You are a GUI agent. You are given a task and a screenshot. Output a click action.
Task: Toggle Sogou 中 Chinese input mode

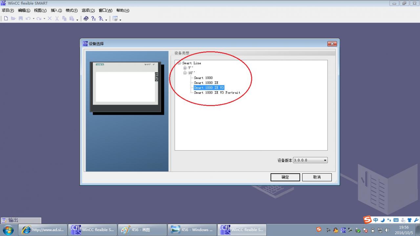click(x=376, y=220)
